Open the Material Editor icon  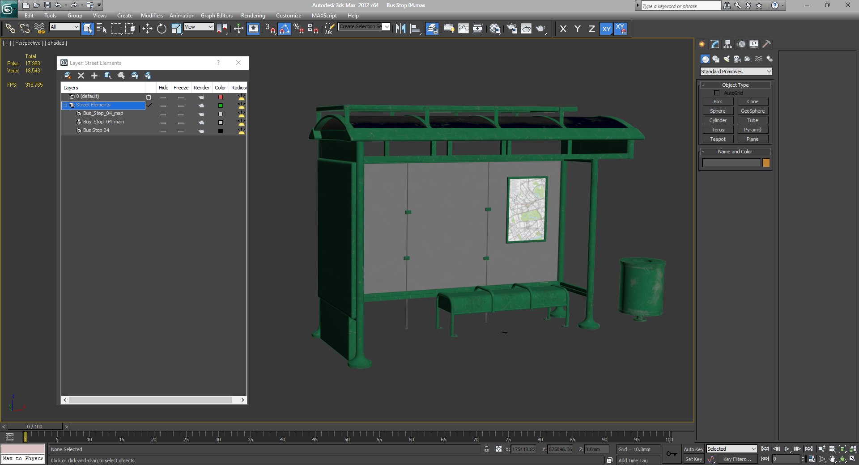[x=494, y=29]
